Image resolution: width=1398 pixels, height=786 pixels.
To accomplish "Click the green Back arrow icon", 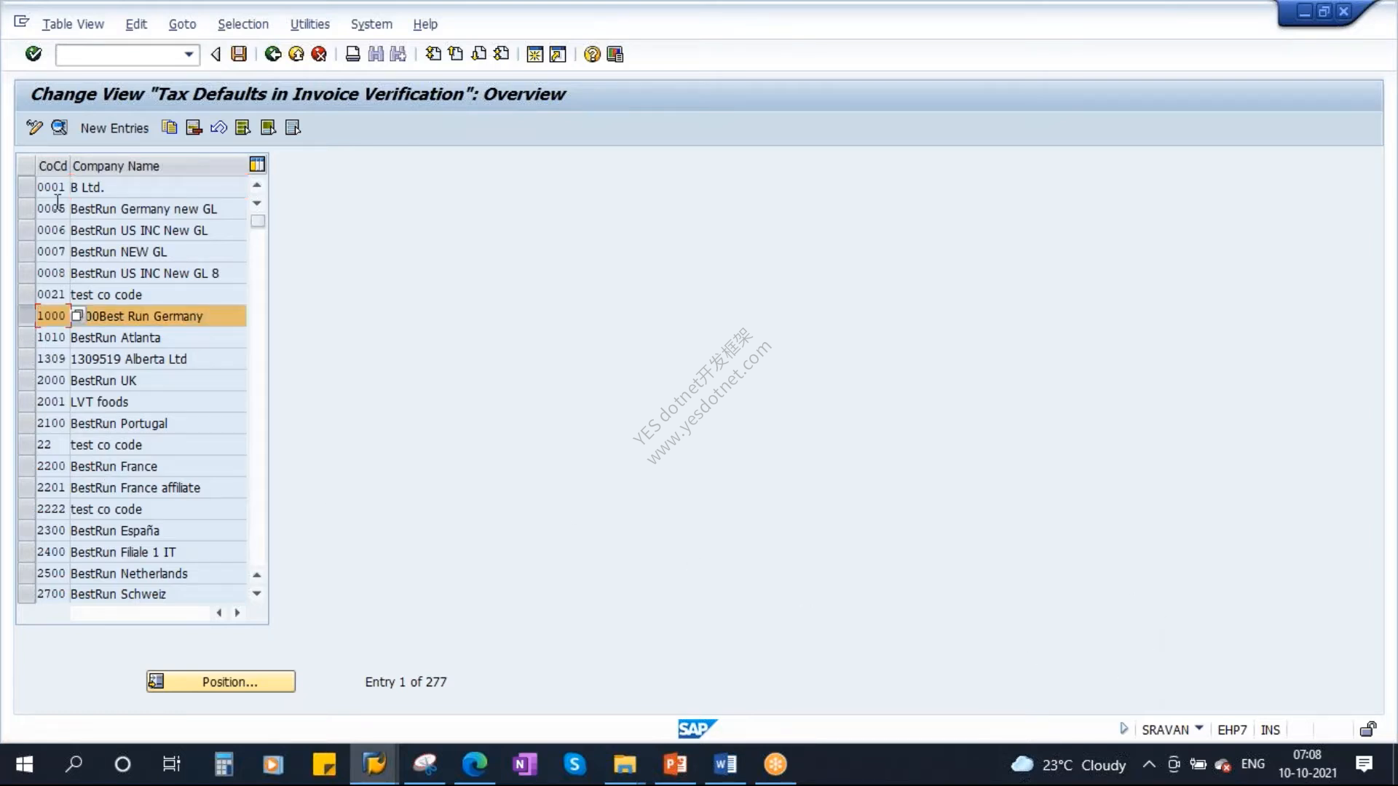I will pos(273,54).
